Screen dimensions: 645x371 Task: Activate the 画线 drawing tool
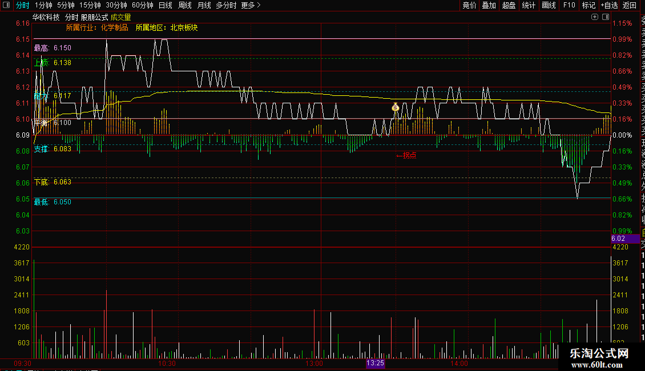pos(549,5)
